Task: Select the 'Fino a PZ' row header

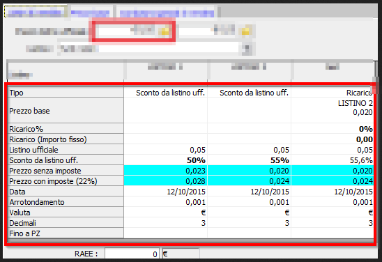Action: pyautogui.click(x=66, y=233)
